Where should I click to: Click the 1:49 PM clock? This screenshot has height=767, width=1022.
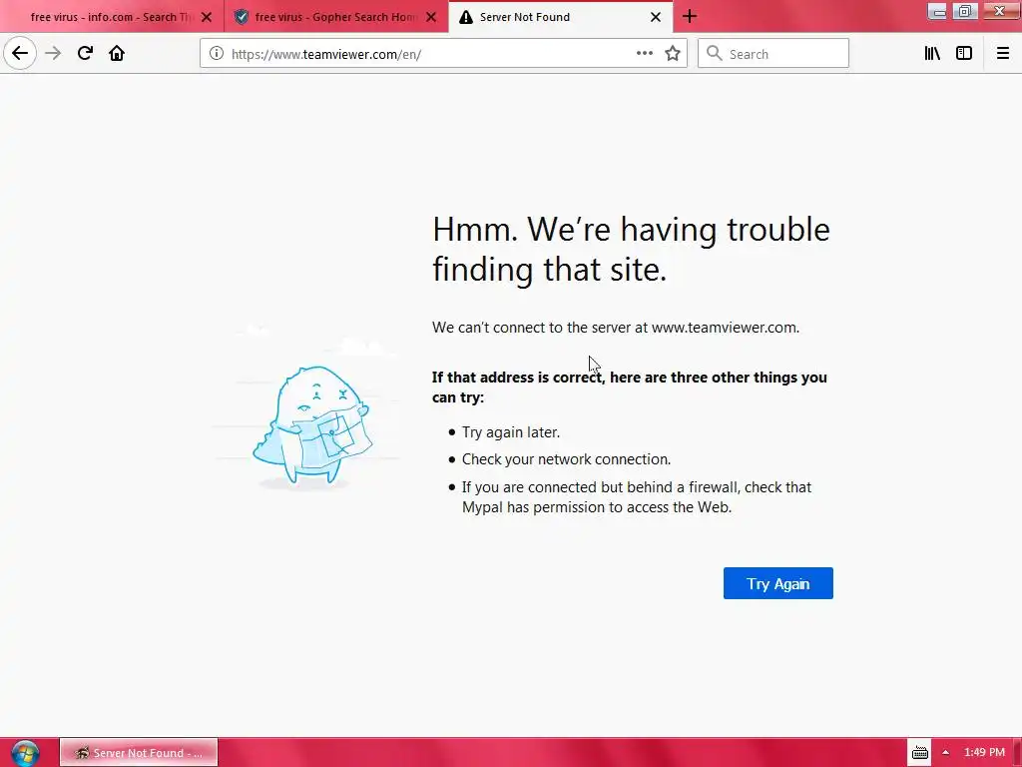984,752
